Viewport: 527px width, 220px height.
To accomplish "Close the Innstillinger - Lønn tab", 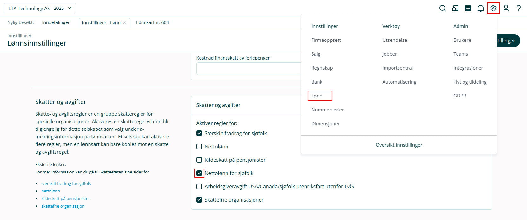I will (124, 23).
